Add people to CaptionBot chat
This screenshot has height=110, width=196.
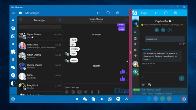(170, 30)
